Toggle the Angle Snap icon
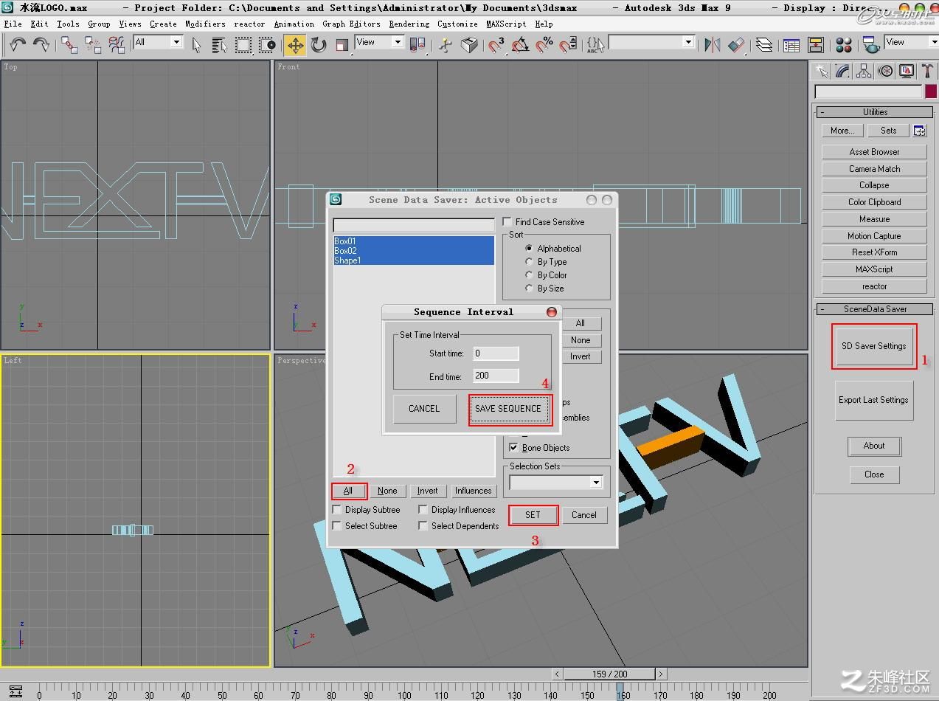 click(520, 45)
